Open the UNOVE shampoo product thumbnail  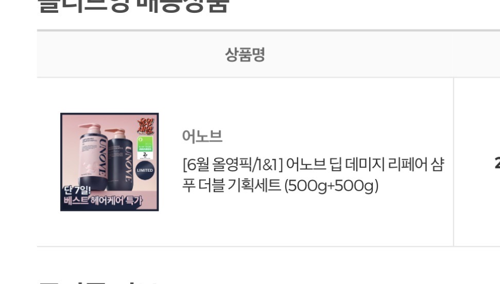[109, 162]
